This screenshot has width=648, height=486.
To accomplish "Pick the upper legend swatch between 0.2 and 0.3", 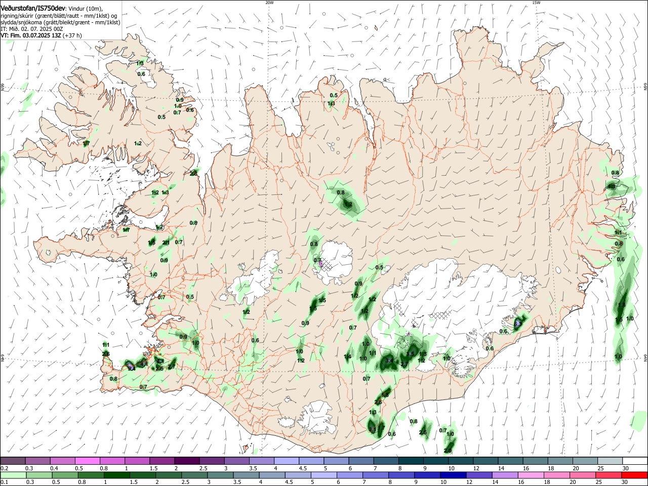I will [13, 461].
